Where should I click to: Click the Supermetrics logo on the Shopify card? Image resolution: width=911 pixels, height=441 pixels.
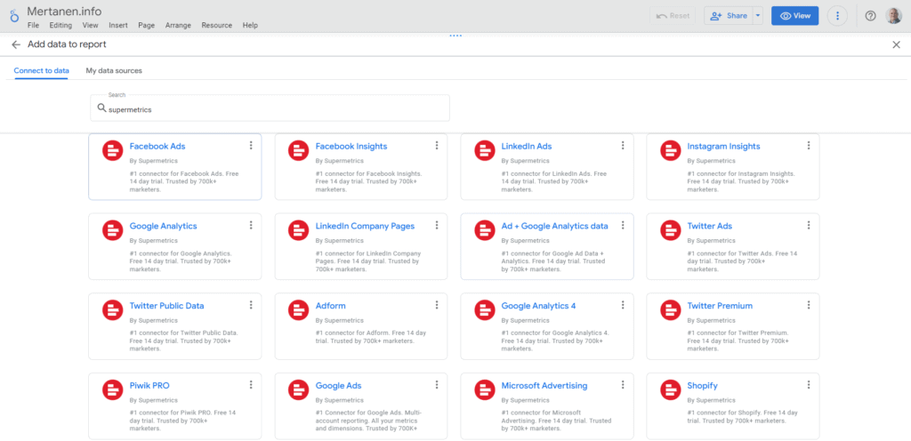[x=670, y=390]
